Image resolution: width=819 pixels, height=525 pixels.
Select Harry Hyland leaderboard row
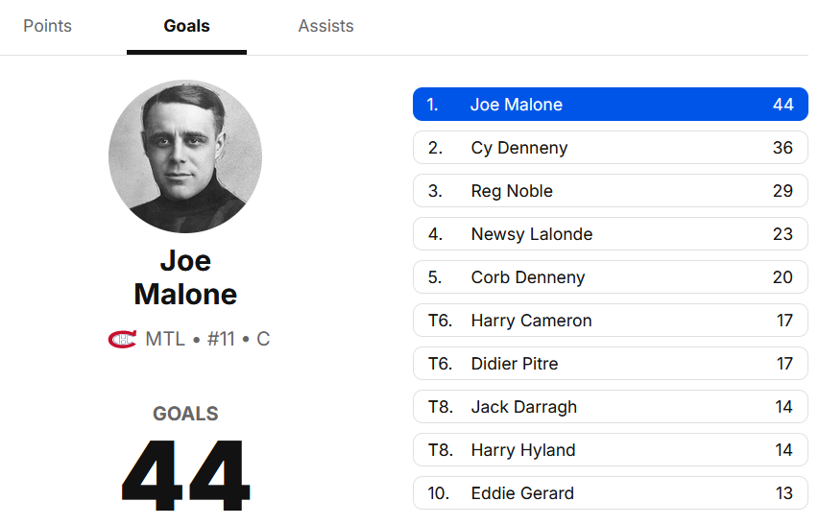(610, 450)
